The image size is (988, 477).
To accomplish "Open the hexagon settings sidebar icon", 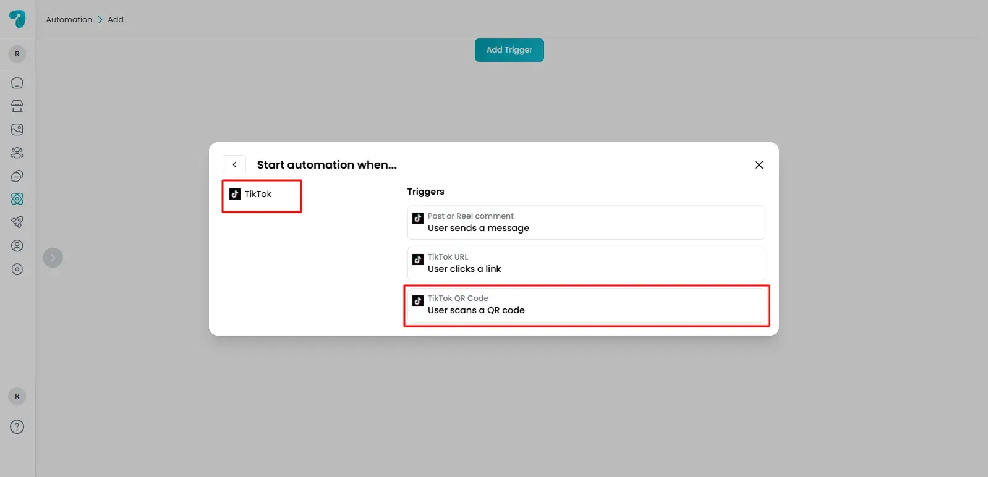I will point(17,269).
